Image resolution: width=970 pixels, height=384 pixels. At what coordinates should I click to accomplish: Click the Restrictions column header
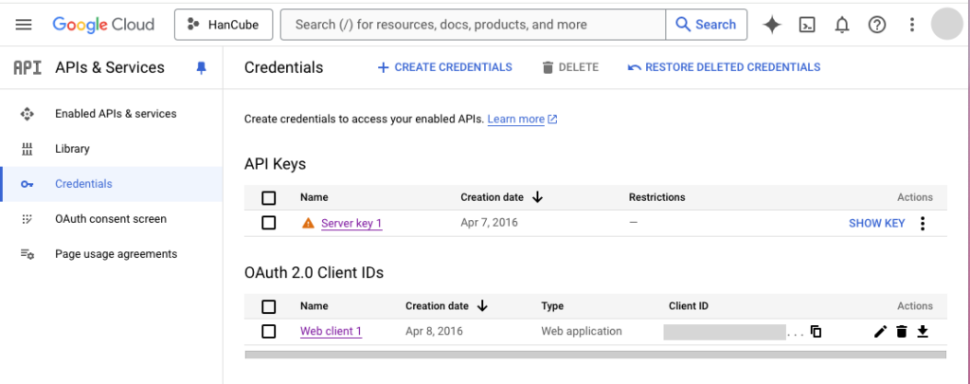[x=657, y=197]
